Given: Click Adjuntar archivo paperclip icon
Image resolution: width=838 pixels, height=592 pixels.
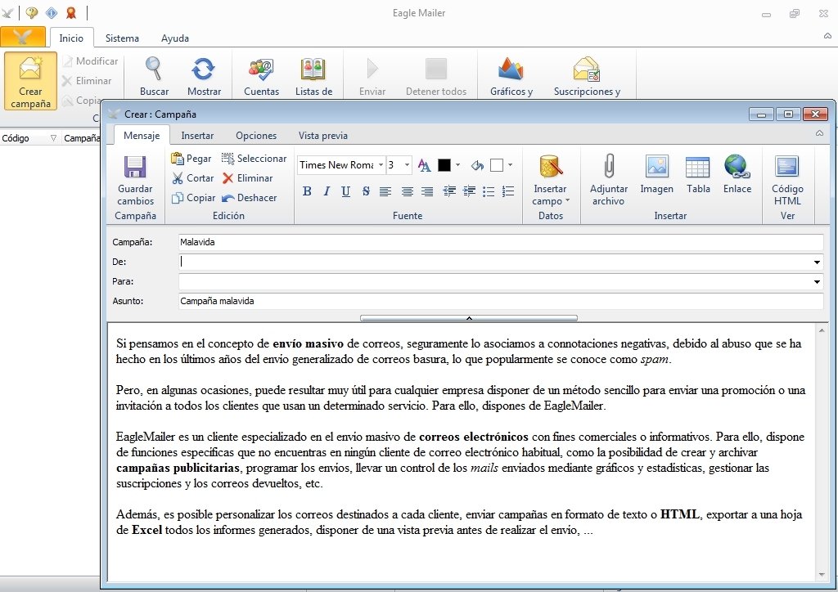Looking at the screenshot, I should pos(609,166).
